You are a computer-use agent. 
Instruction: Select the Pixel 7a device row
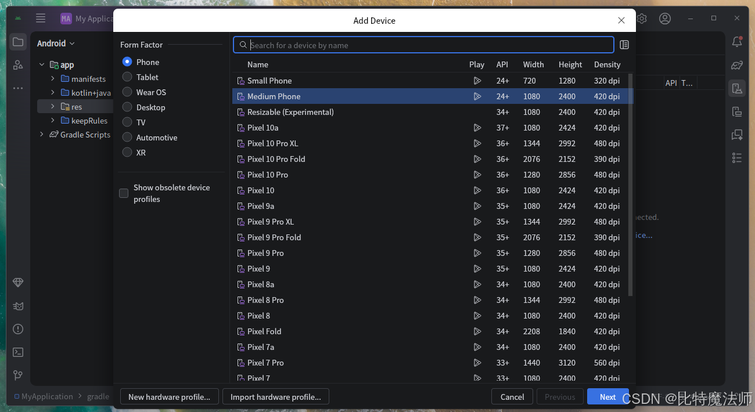pos(433,347)
